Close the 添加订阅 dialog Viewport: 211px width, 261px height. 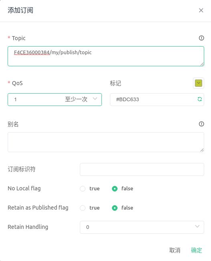tap(201, 10)
